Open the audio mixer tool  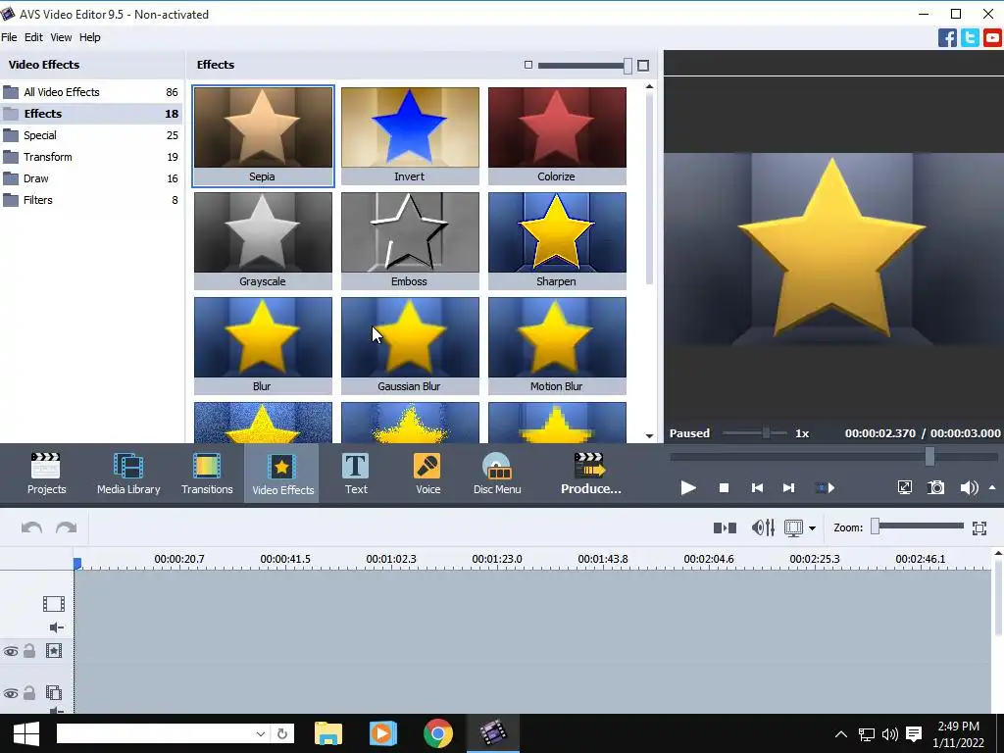pyautogui.click(x=763, y=527)
